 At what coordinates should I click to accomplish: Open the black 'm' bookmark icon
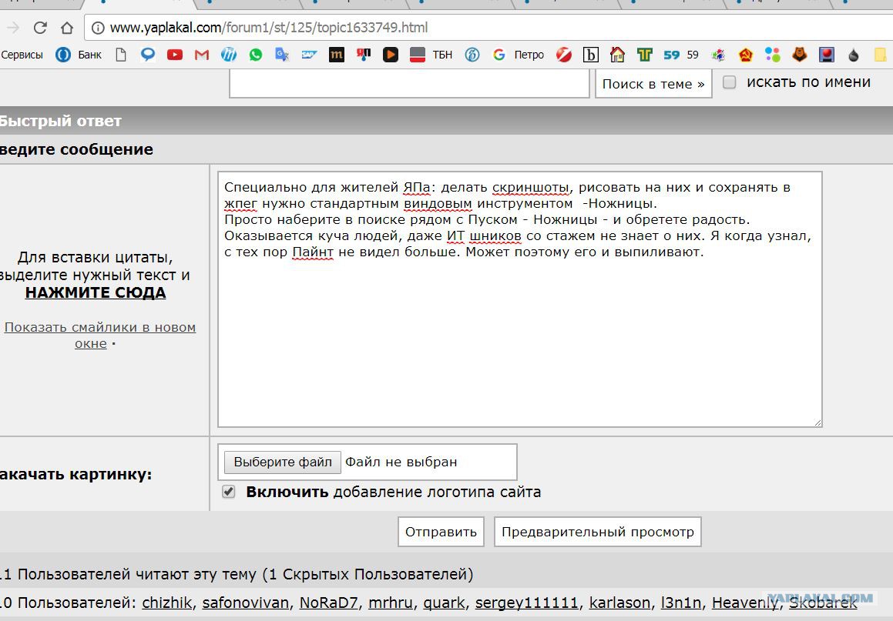point(337,55)
